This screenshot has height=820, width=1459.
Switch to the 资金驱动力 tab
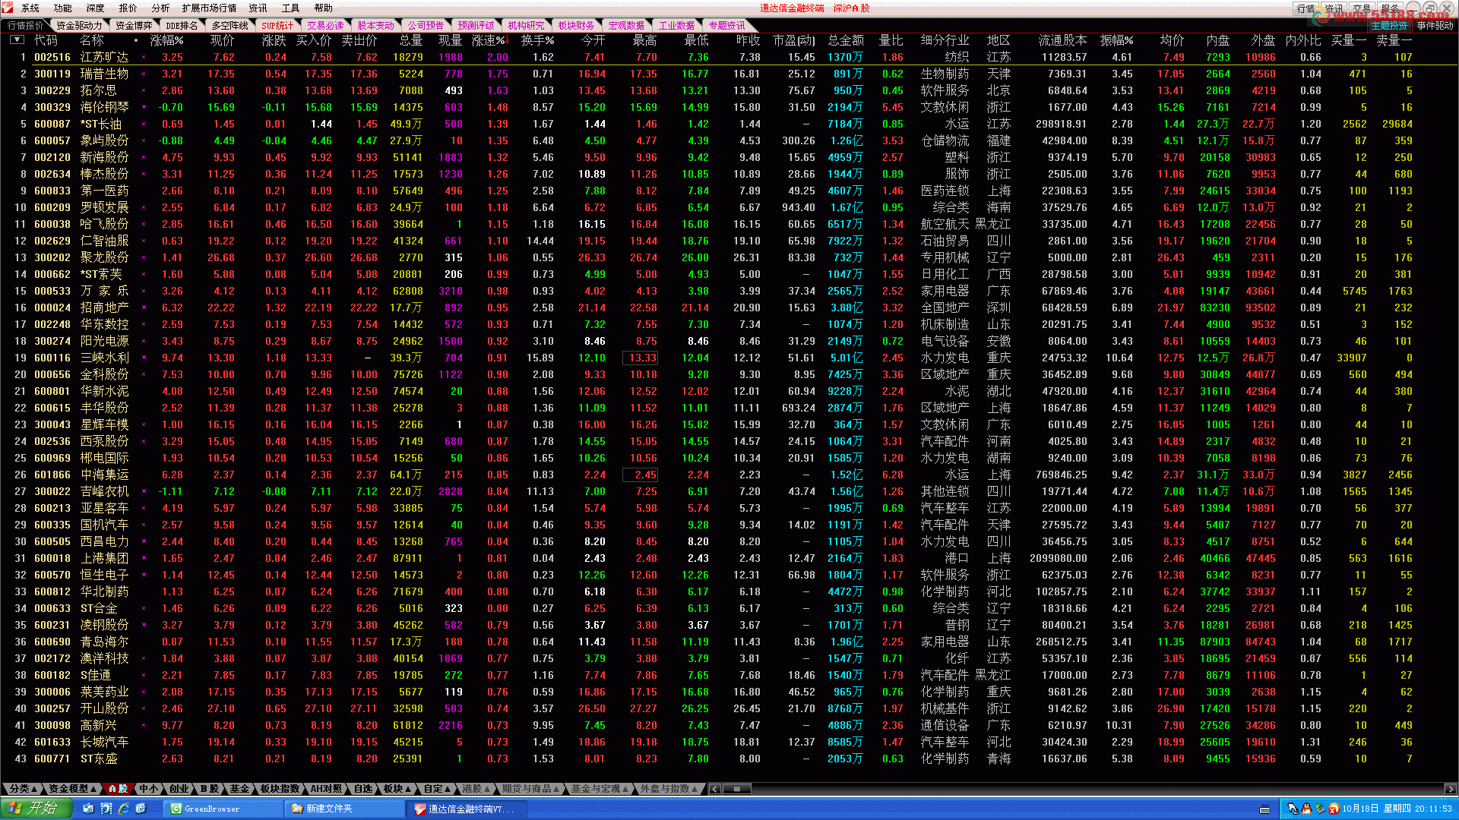(x=79, y=26)
